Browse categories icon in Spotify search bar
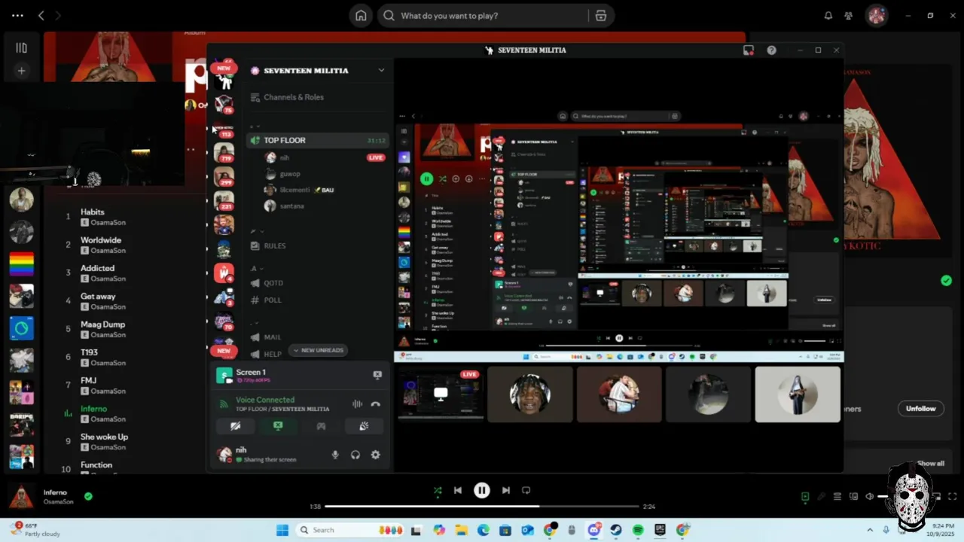Viewport: 964px width, 542px height. pyautogui.click(x=600, y=16)
